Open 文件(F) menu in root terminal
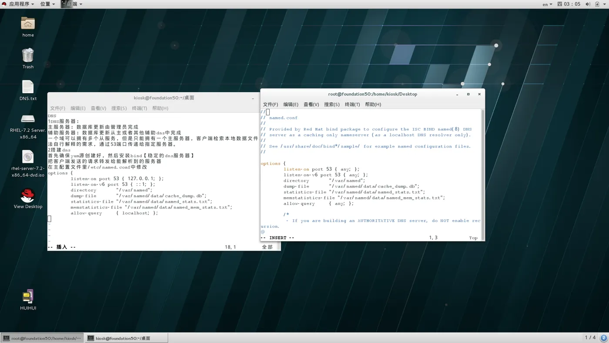The height and width of the screenshot is (343, 609). click(x=270, y=104)
